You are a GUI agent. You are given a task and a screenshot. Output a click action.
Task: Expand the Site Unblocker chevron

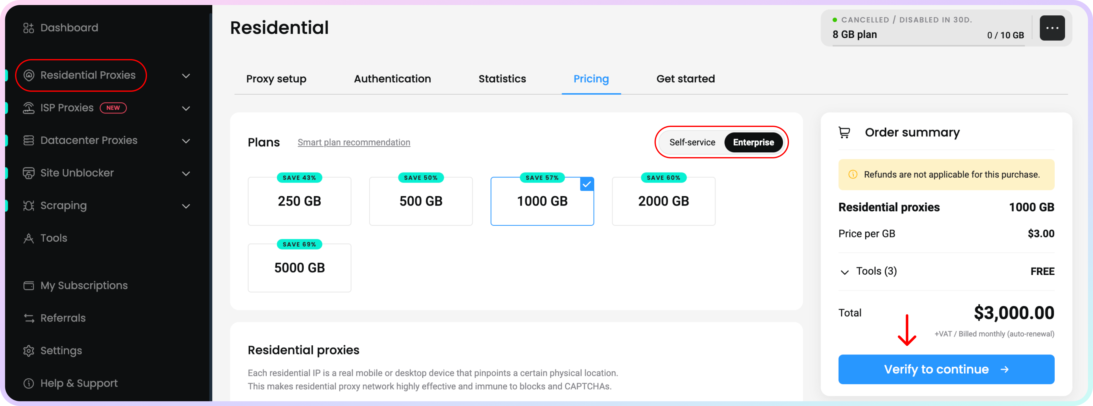(x=186, y=174)
